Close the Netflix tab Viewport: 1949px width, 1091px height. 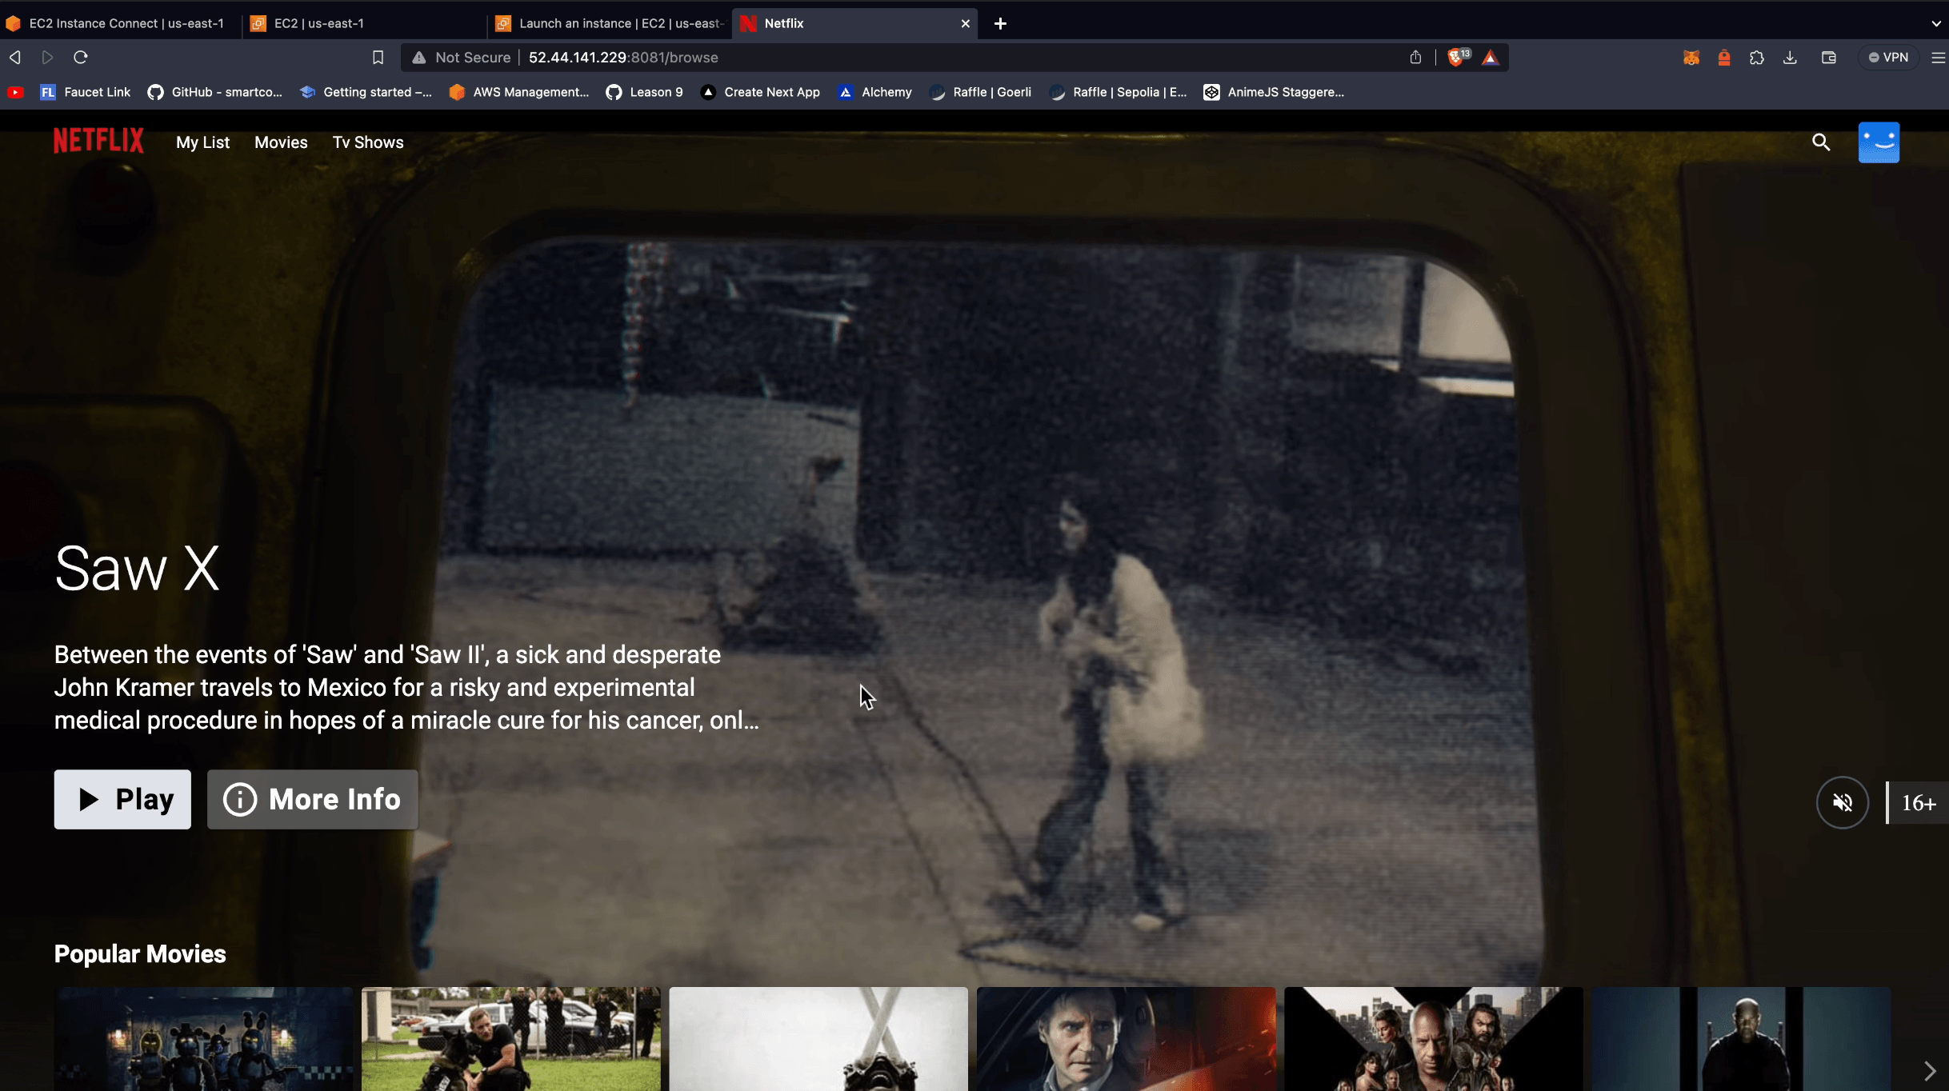[966, 24]
